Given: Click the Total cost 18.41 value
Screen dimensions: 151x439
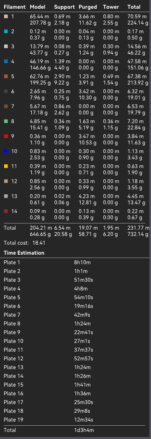Looking at the screenshot, I should click(39, 243).
